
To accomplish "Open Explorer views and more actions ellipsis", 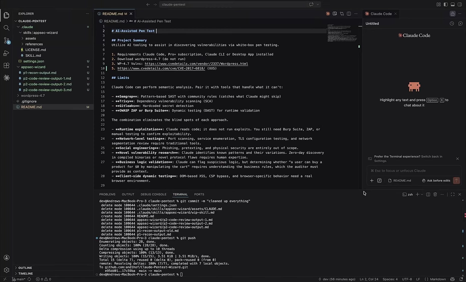I will [x=87, y=14].
